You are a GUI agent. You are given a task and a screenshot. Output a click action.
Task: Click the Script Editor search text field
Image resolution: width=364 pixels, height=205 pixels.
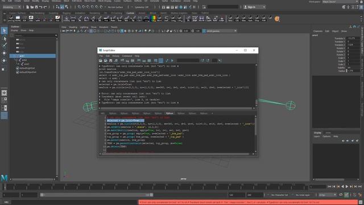[188, 61]
